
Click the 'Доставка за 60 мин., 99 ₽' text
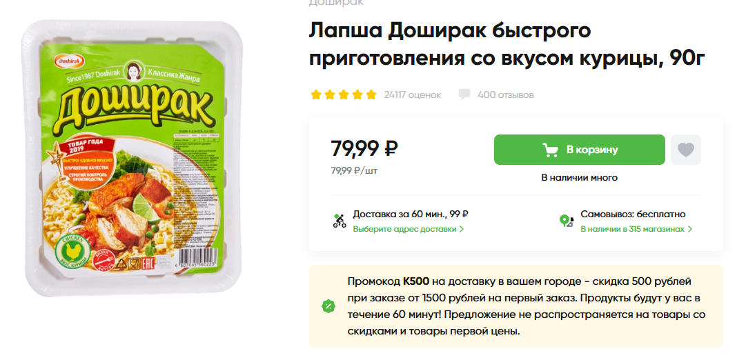(x=411, y=214)
